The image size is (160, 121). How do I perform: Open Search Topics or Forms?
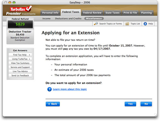(108, 24)
